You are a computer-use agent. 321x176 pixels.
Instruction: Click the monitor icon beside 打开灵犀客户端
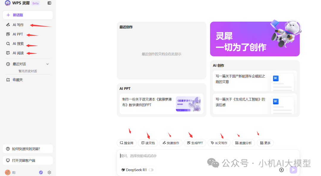click(8, 161)
